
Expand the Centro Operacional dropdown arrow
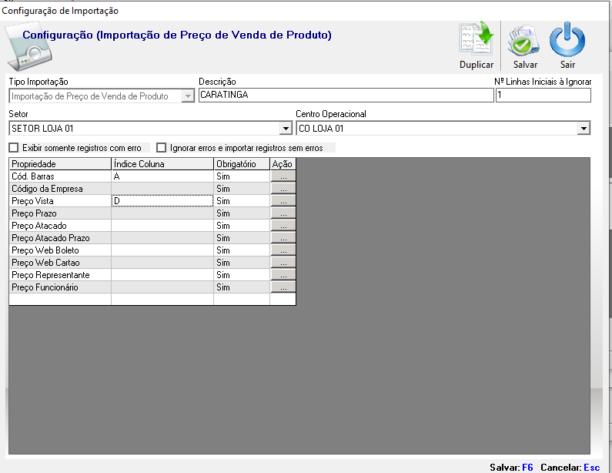pos(584,128)
